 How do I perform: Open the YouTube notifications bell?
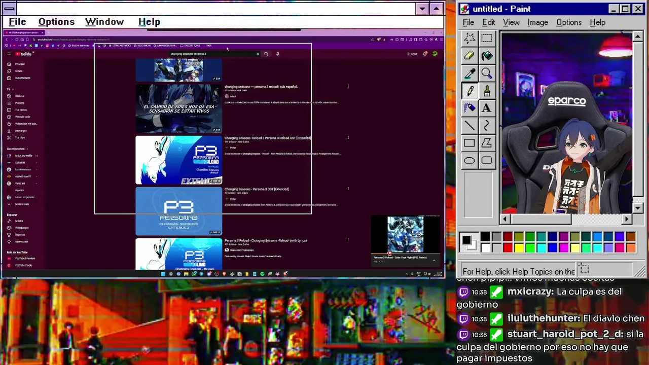click(425, 54)
